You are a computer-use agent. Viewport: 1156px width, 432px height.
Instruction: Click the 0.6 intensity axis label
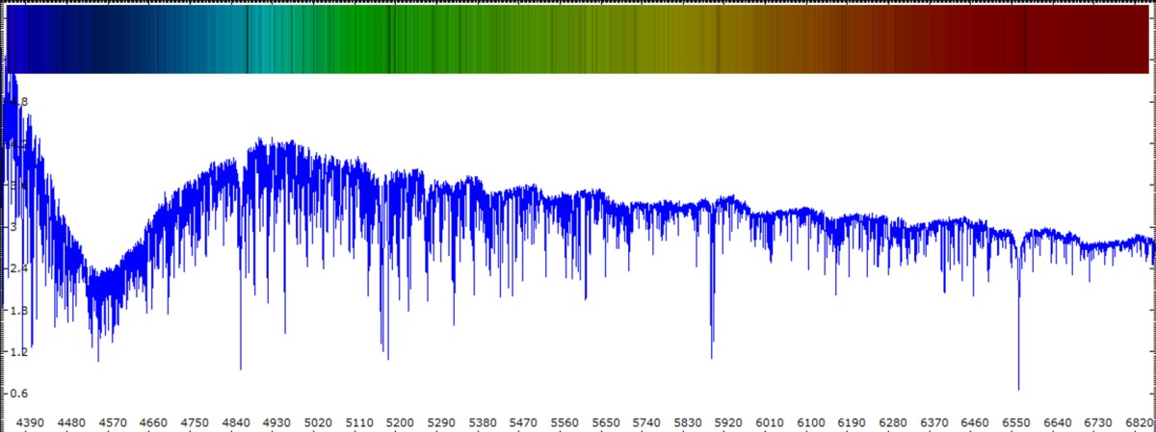[x=18, y=394]
